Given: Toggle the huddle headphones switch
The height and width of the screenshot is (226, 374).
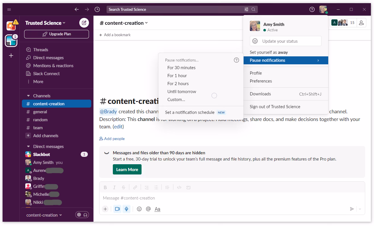Looking at the screenshot, I should click(82, 215).
